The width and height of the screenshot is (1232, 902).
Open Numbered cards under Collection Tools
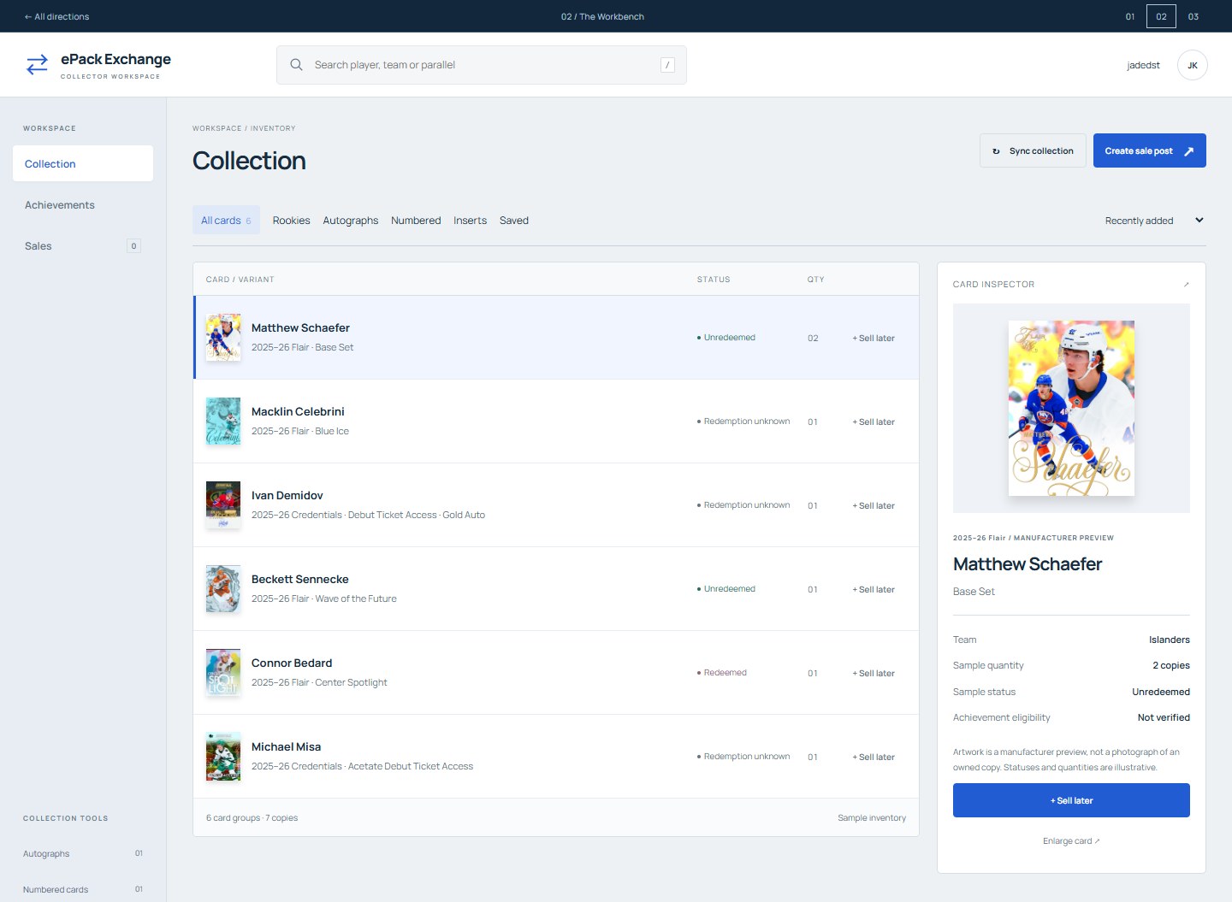[83, 889]
